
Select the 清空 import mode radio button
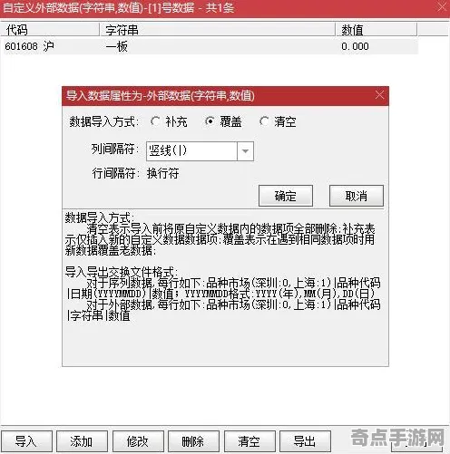(x=264, y=121)
